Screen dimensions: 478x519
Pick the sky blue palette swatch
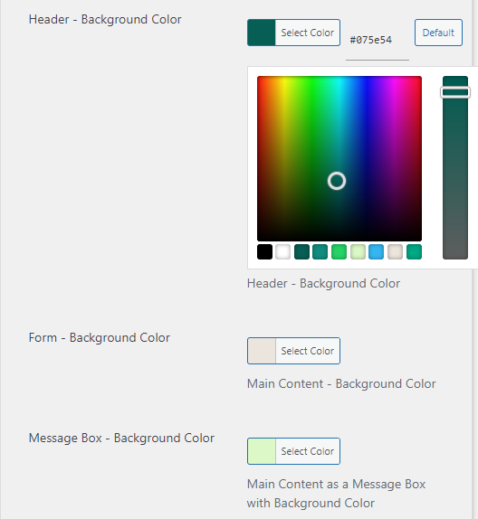377,252
